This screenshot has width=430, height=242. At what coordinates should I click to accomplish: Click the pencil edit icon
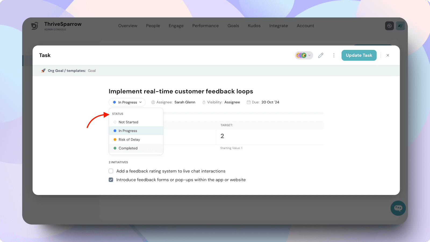tap(321, 55)
